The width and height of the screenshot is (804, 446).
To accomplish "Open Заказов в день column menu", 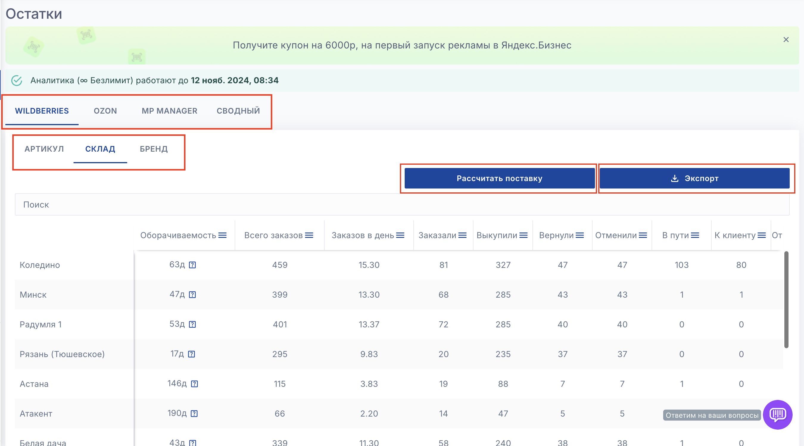I will (x=400, y=235).
